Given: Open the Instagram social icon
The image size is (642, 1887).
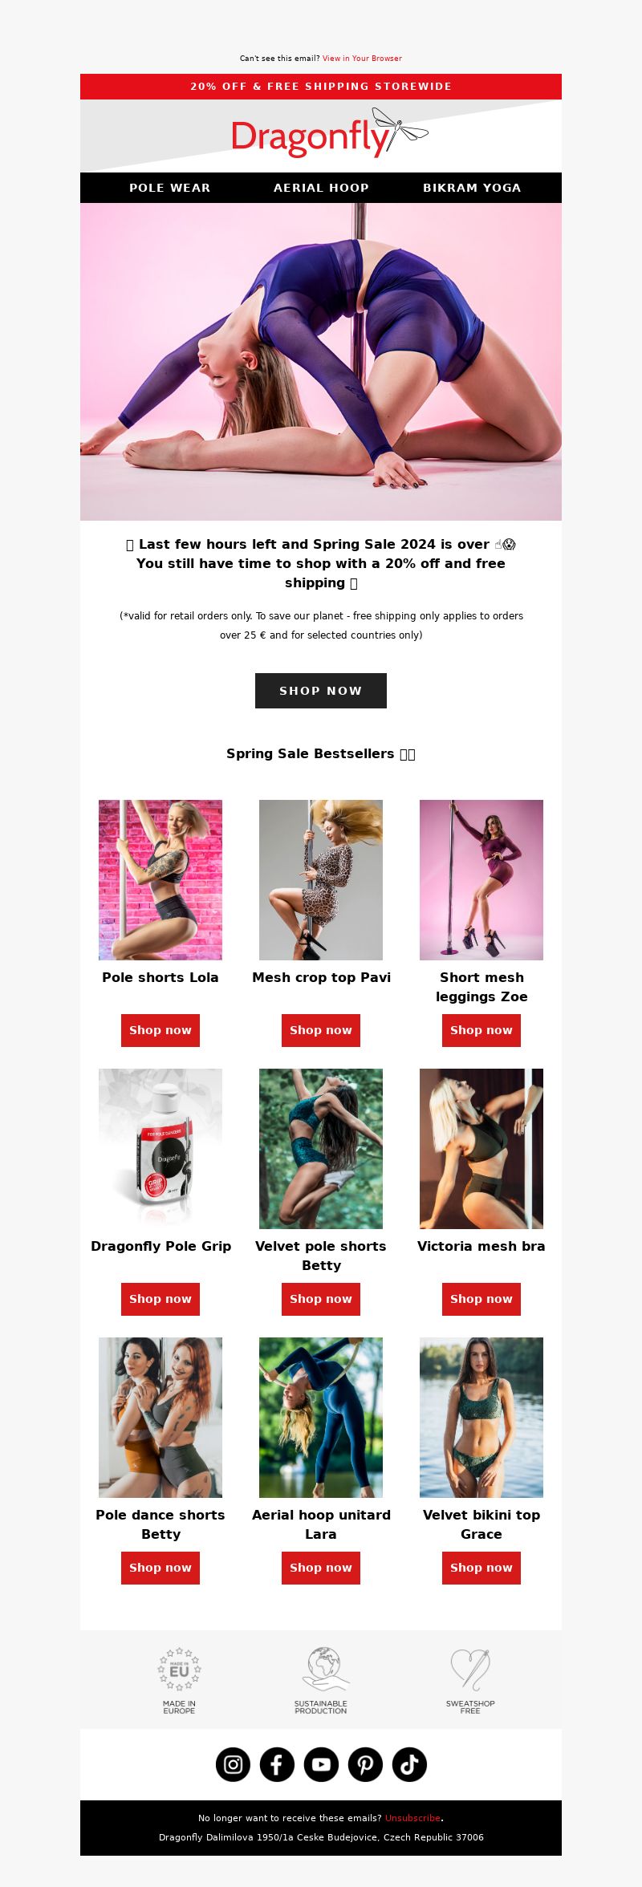Looking at the screenshot, I should pyautogui.click(x=233, y=1764).
